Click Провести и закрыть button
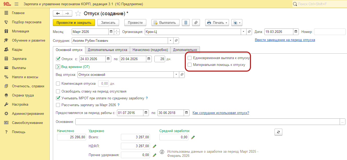The height and width of the screenshot is (160, 347). pyautogui.click(x=74, y=22)
